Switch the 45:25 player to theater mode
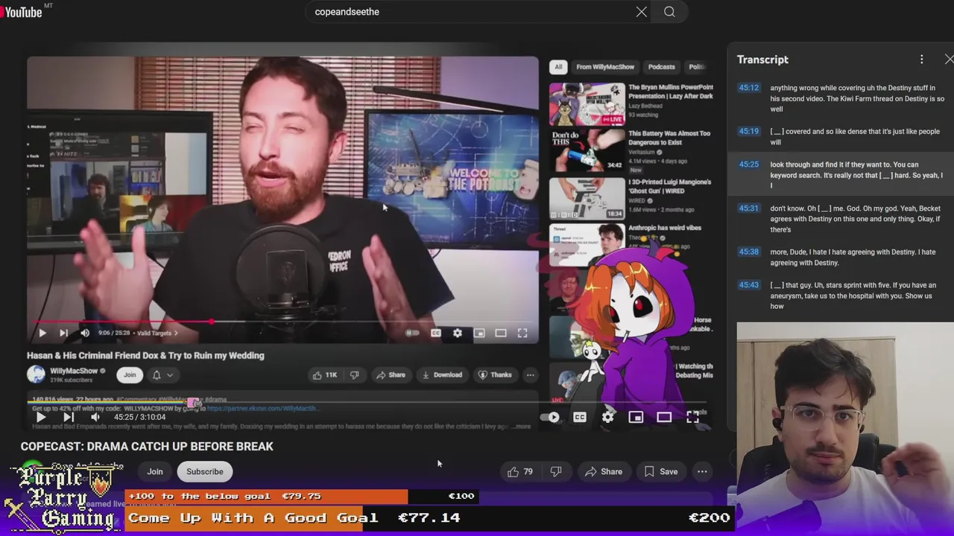 pyautogui.click(x=664, y=418)
